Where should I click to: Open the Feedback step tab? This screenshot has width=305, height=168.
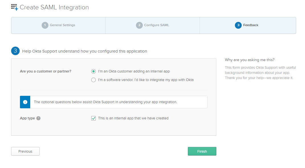[x=248, y=25]
